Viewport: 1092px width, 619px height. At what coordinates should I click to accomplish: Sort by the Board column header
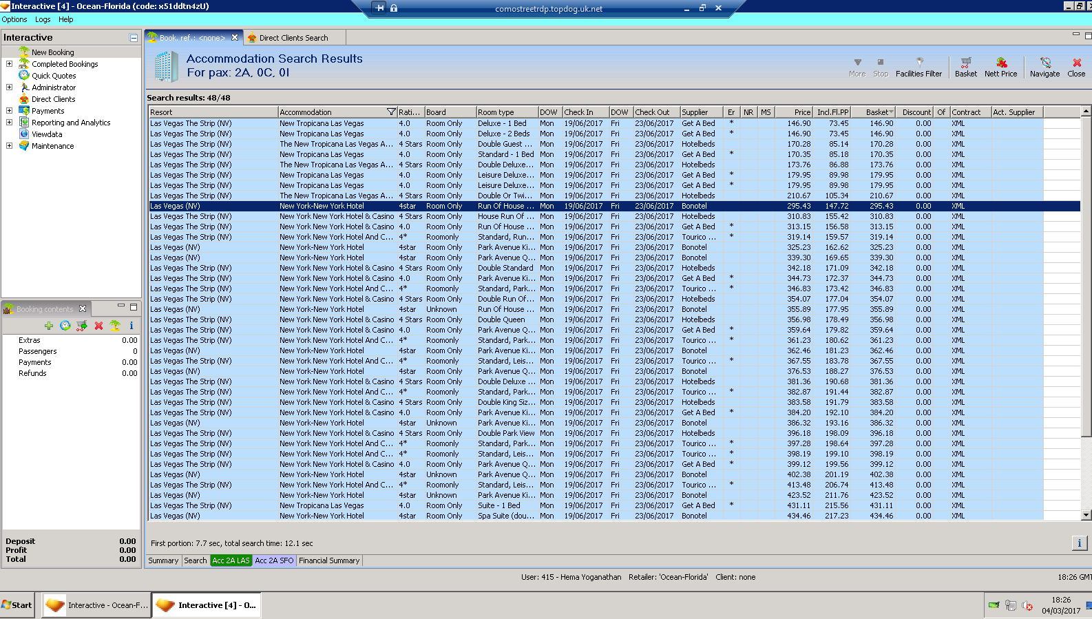coord(450,112)
